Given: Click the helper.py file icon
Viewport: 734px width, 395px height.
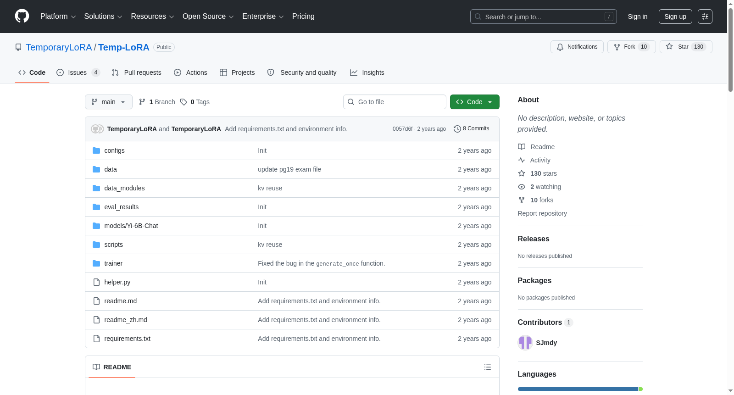Looking at the screenshot, I should 96,282.
